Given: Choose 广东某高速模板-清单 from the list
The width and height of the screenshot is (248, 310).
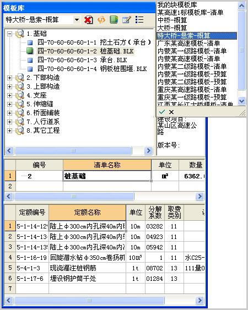Looking at the screenshot, I should tap(188, 43).
